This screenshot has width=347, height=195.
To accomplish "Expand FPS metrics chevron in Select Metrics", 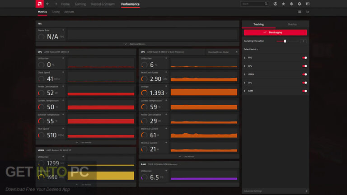I will pos(245,58).
